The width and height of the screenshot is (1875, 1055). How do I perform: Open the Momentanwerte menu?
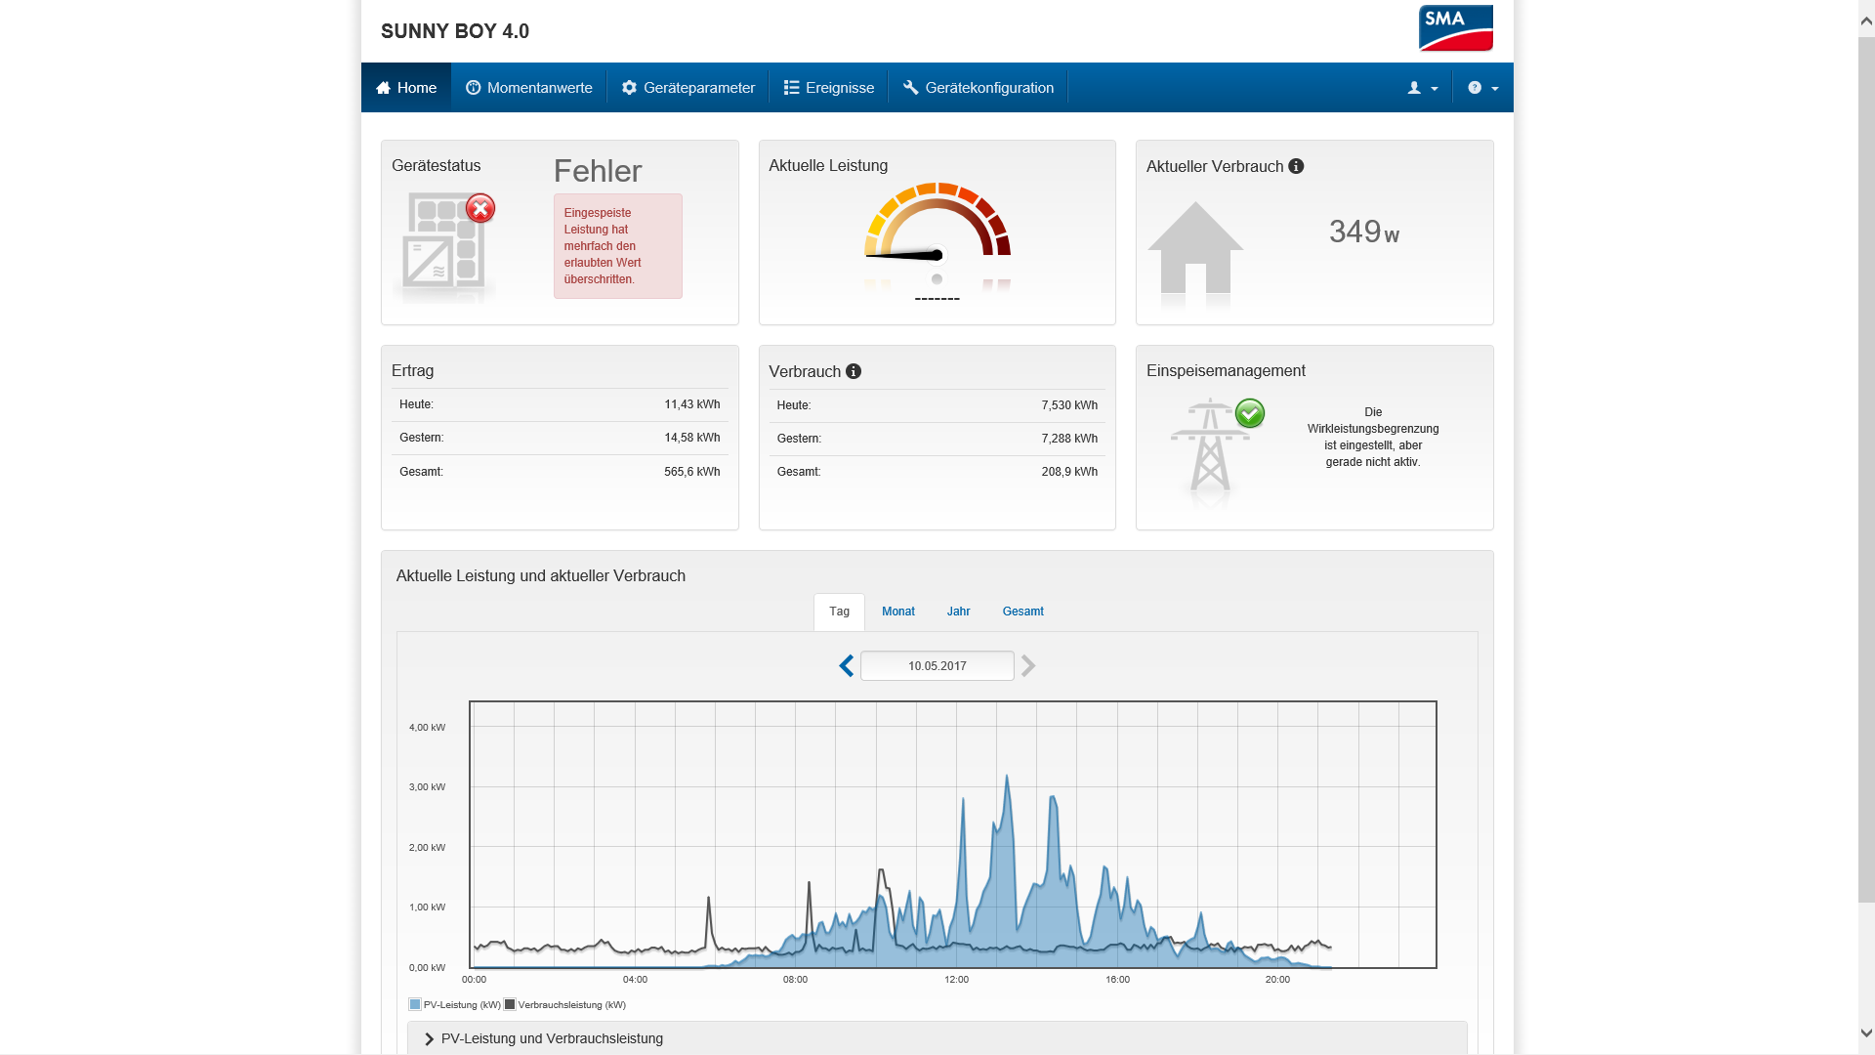529,88
